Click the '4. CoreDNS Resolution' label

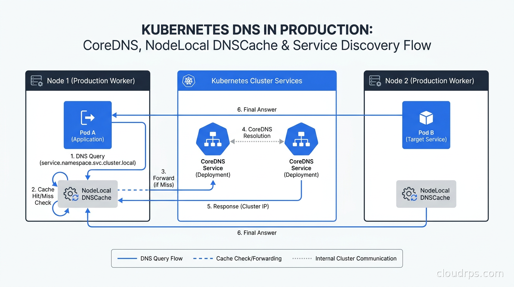pos(257,133)
